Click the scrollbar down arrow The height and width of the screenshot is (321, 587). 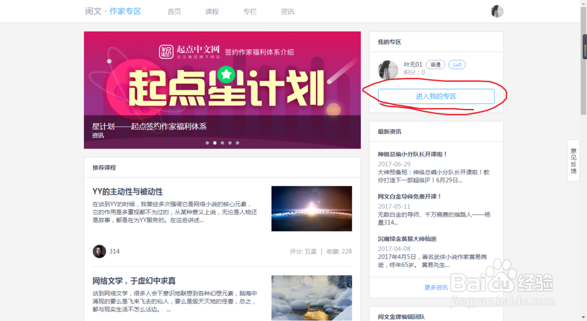coord(583,317)
